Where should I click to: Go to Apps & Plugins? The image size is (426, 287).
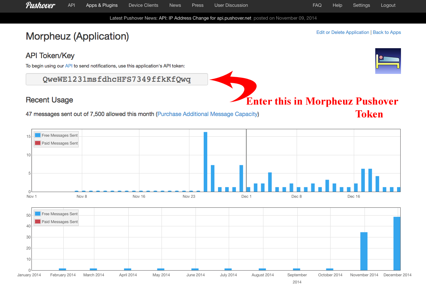(x=102, y=5)
